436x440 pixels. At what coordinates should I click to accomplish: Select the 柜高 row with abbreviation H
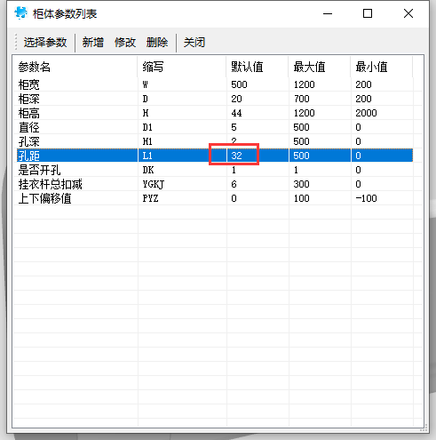coord(215,113)
